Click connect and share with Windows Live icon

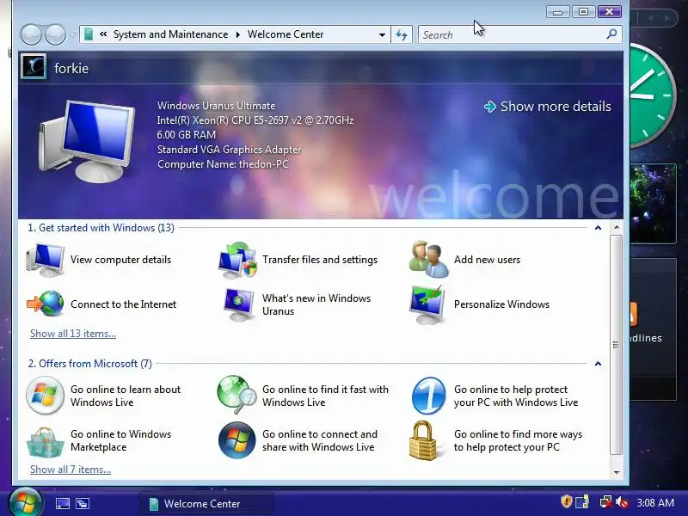pyautogui.click(x=237, y=440)
